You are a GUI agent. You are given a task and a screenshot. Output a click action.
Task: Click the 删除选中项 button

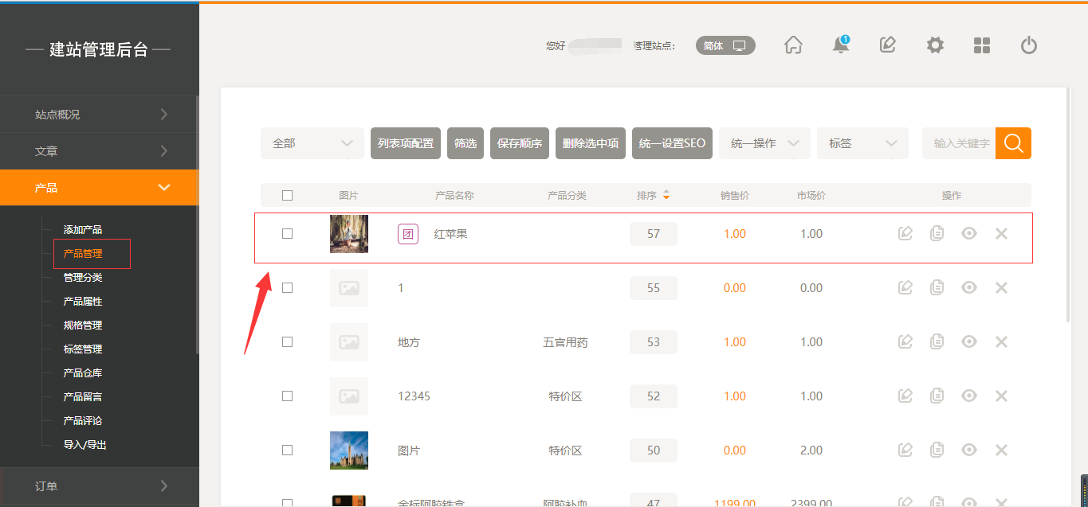point(591,143)
